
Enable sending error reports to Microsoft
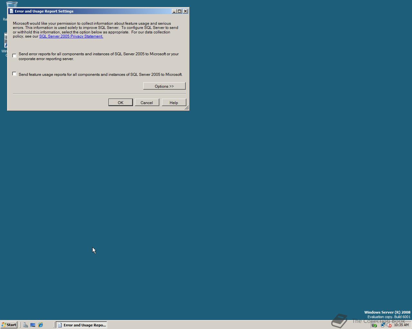coord(14,56)
